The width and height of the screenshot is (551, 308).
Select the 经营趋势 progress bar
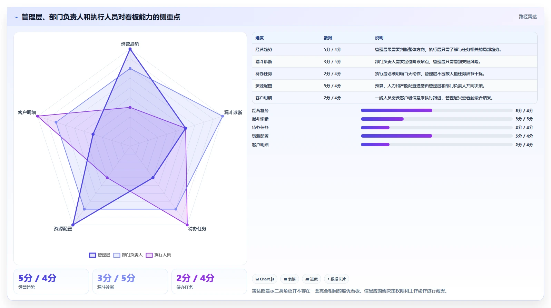[436, 110]
